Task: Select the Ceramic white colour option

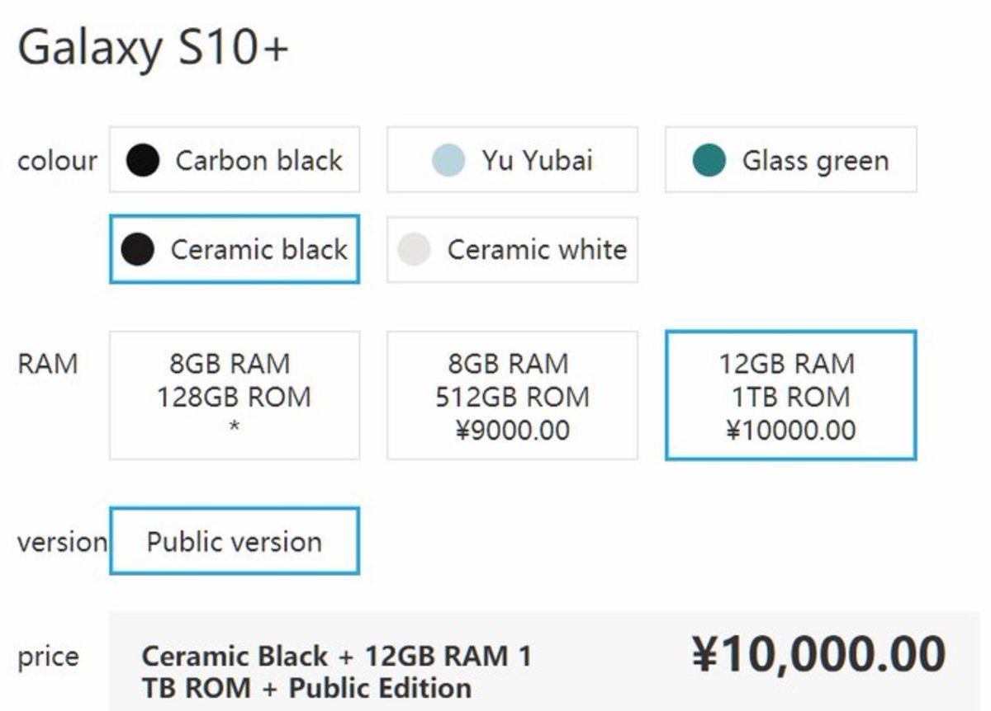Action: [x=514, y=249]
